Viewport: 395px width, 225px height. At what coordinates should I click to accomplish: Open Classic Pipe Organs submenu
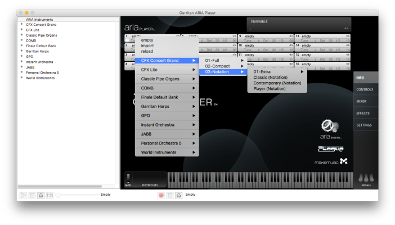(x=167, y=79)
